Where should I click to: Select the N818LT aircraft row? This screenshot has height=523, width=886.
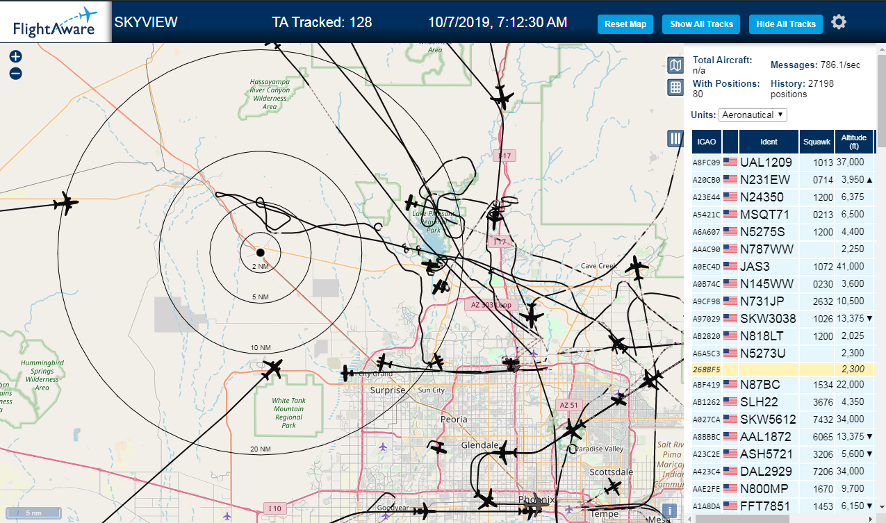click(x=784, y=336)
